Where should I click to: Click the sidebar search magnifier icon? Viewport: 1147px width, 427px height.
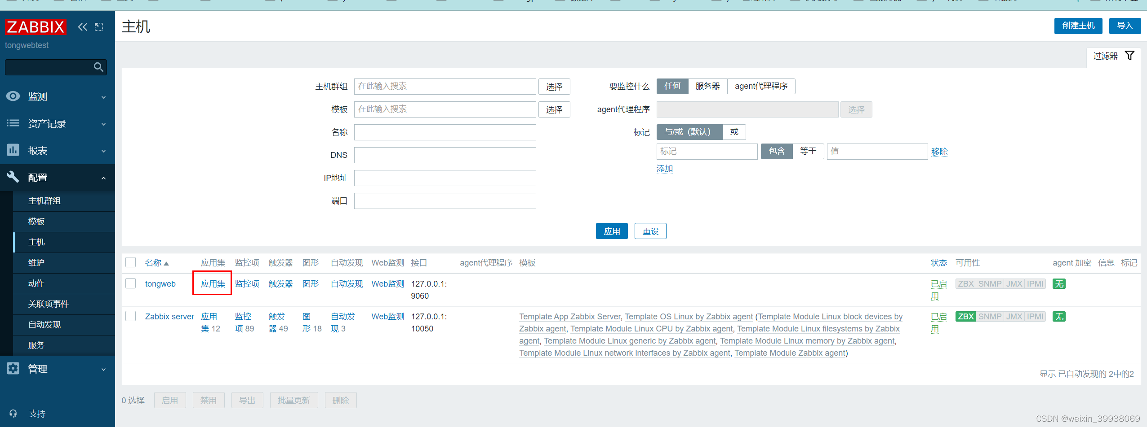pos(98,67)
